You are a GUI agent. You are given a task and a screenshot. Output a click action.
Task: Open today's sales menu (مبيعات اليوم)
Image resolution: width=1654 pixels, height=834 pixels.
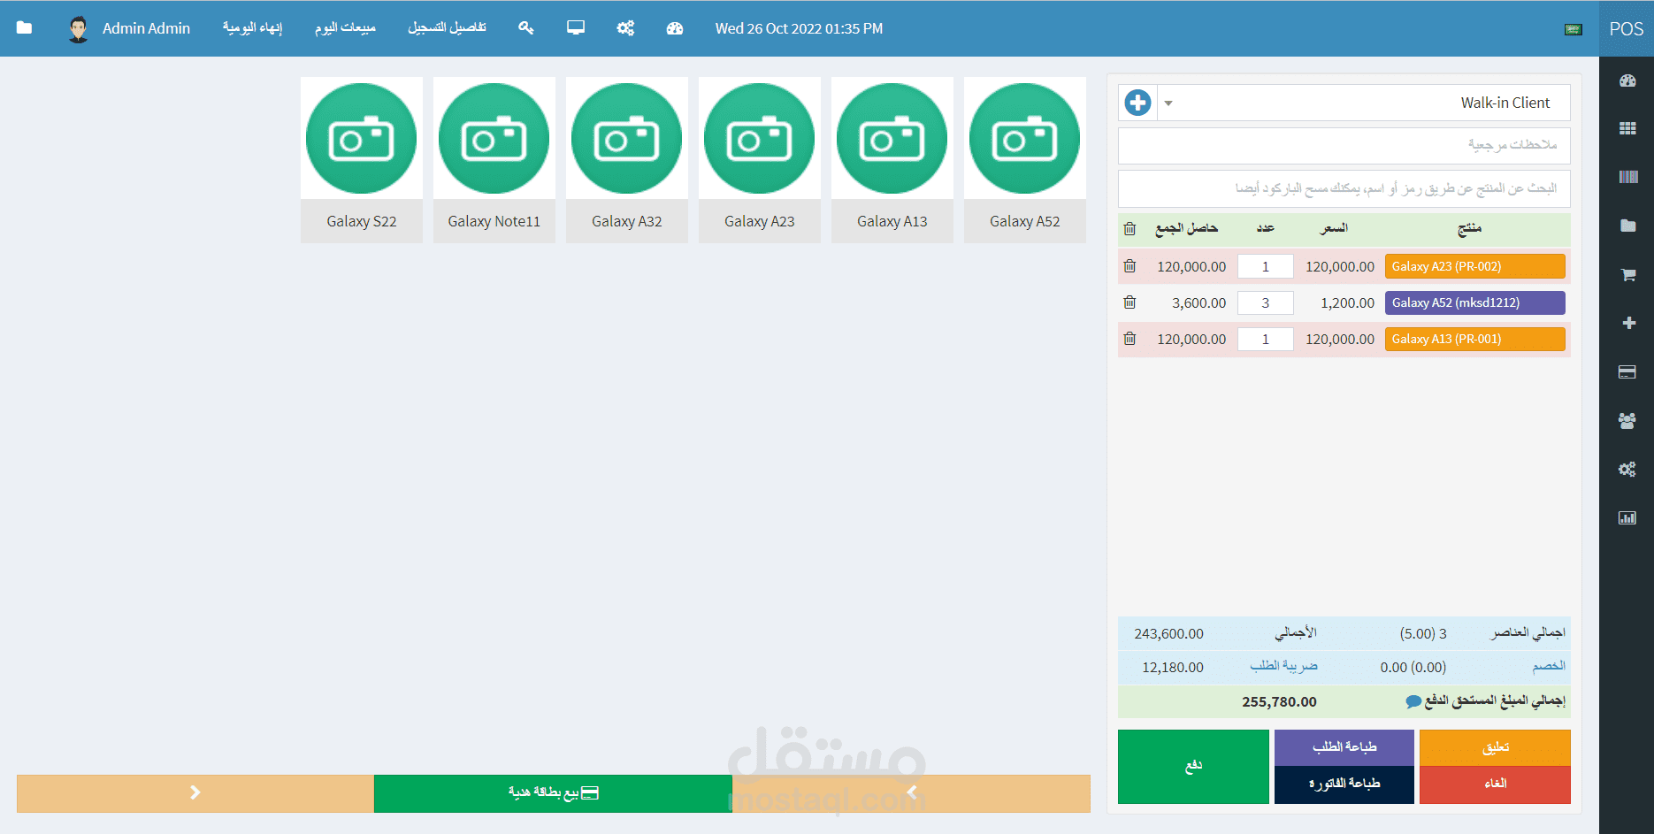coord(345,28)
